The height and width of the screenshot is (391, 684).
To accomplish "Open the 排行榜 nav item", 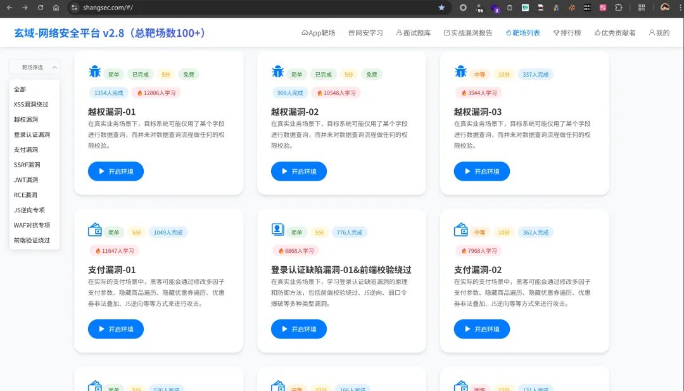I will (x=567, y=33).
